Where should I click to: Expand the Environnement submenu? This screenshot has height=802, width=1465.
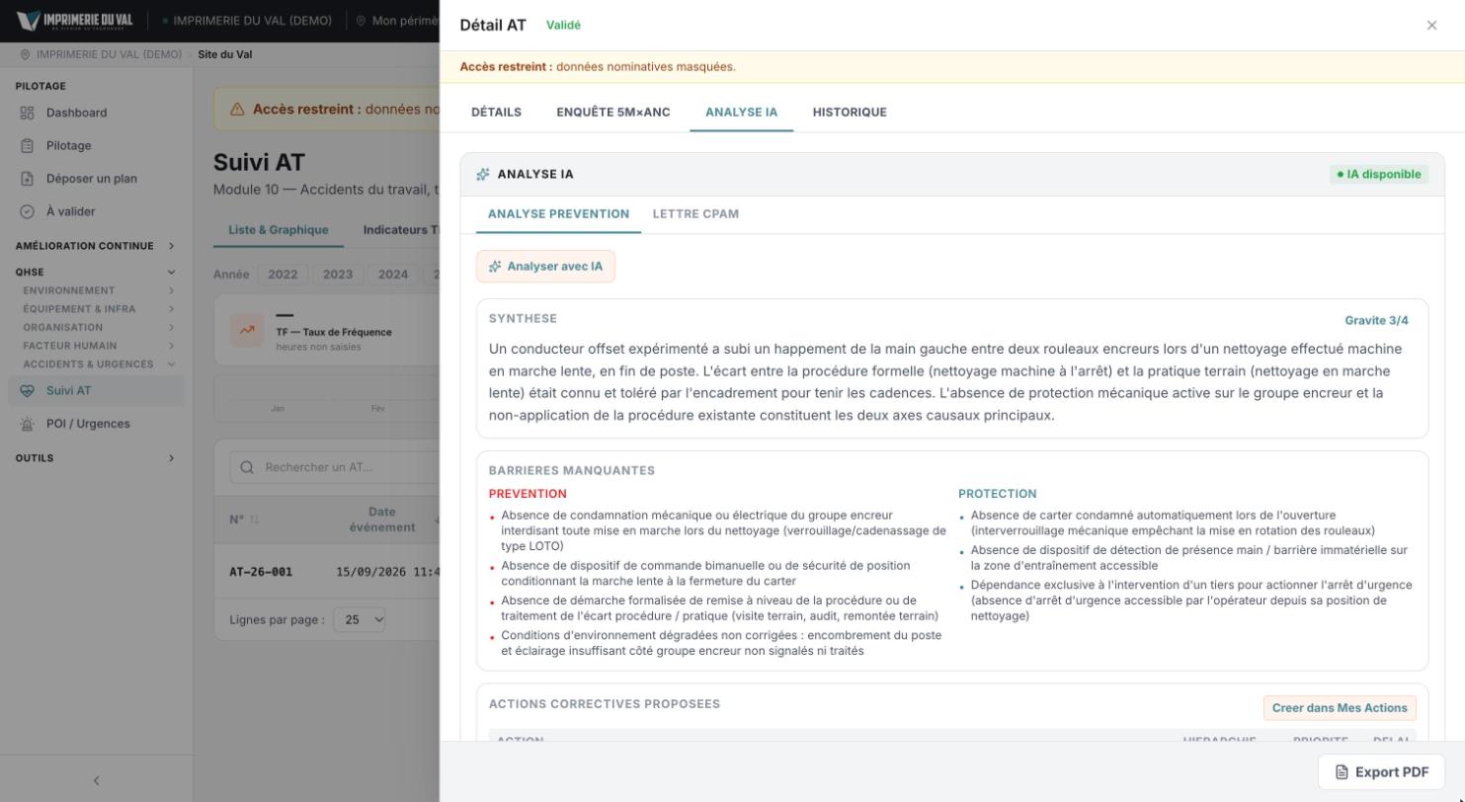point(171,290)
